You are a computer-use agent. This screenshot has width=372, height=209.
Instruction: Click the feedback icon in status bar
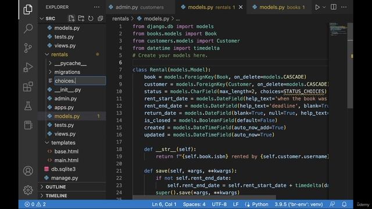click(332, 204)
